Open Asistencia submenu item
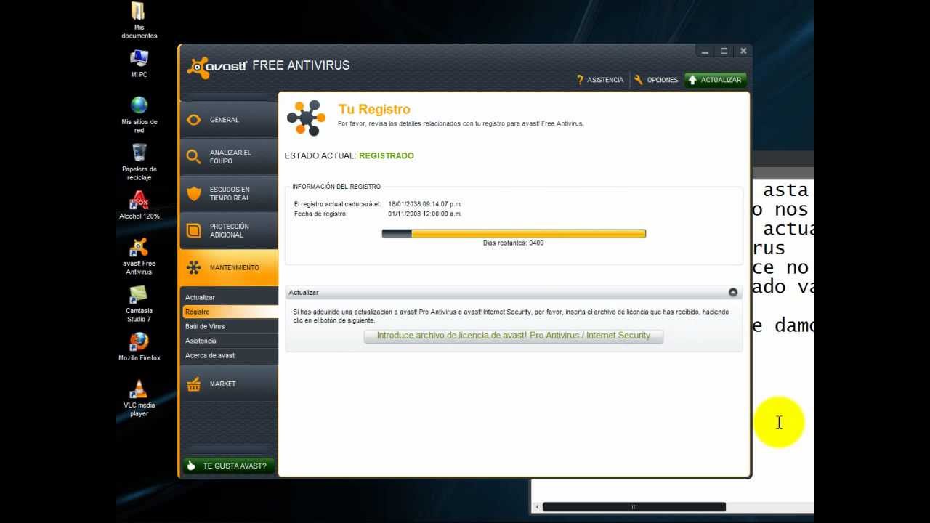 click(x=230, y=341)
